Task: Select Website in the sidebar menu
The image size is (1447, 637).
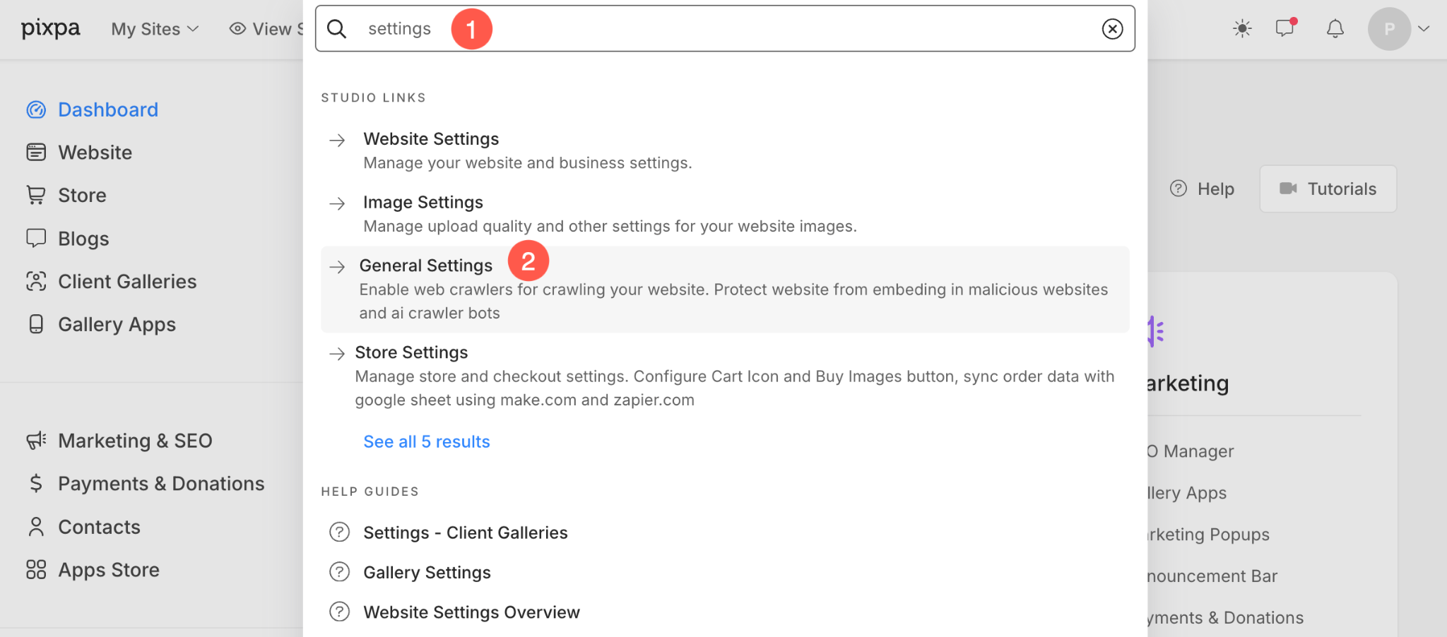Action: tap(95, 152)
